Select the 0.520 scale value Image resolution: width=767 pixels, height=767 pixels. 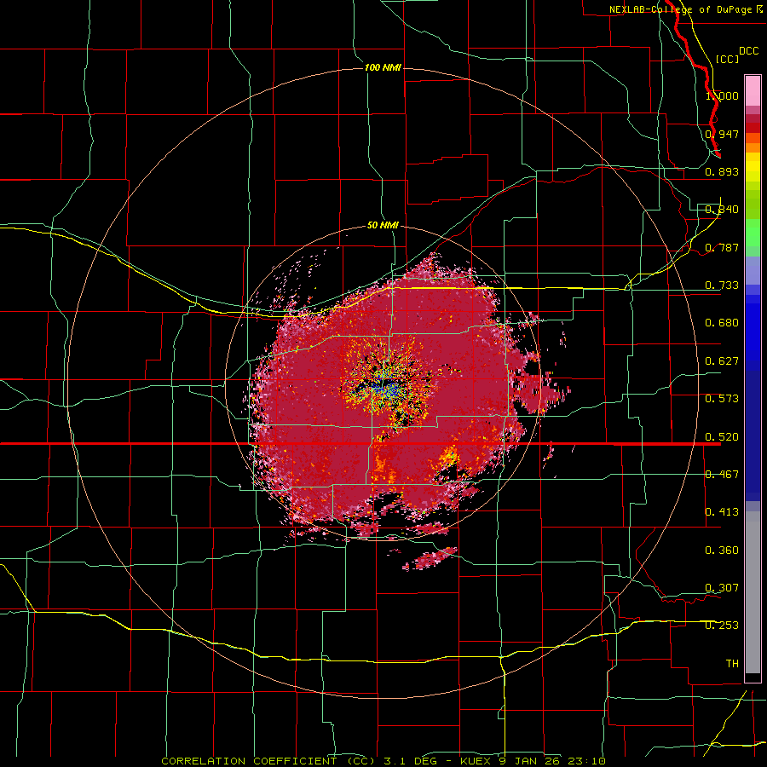tap(722, 437)
